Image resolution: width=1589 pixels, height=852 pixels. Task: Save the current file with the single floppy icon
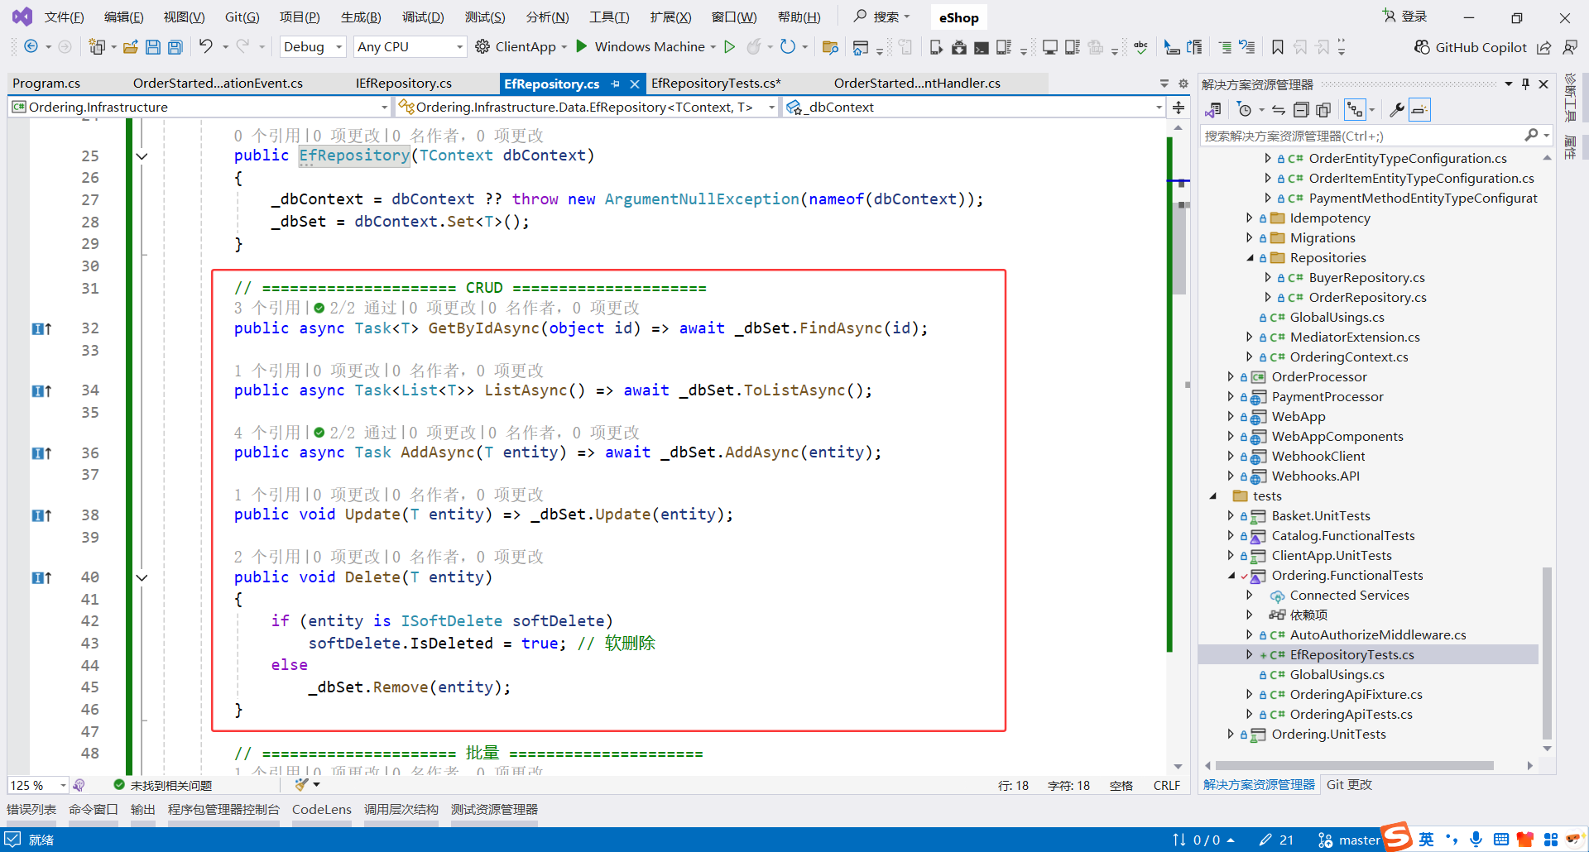coord(153,47)
